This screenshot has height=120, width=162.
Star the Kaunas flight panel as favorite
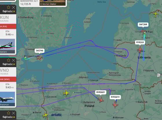tap(8, 7)
